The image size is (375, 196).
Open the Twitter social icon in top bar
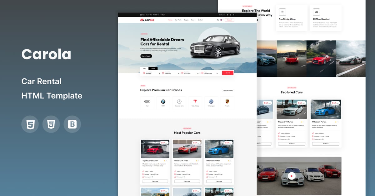[x=231, y=15]
